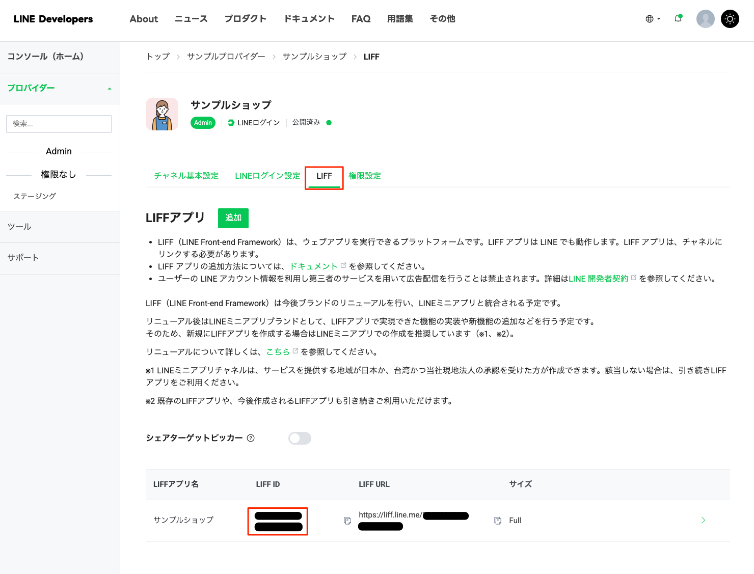This screenshot has height=574, width=754.
Task: Open the 用語集 menu item
Action: click(400, 19)
